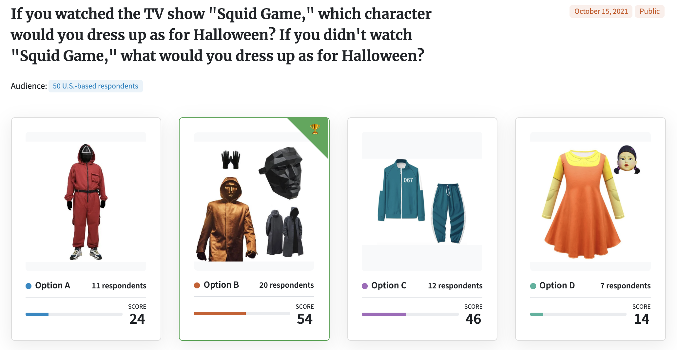The width and height of the screenshot is (677, 350).
Task: Click the winner trophy icon on Option B
Action: coord(315,129)
